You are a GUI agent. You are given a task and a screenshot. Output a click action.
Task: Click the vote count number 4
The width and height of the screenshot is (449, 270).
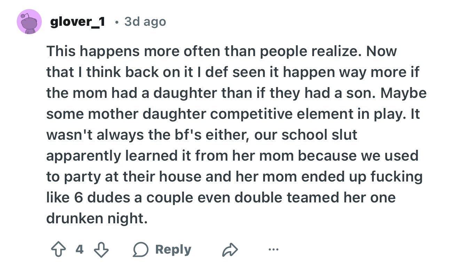(x=79, y=249)
